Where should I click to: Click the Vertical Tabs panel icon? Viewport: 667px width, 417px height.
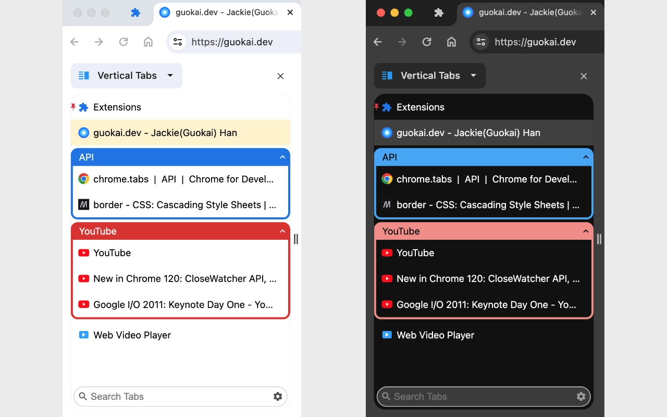(83, 76)
